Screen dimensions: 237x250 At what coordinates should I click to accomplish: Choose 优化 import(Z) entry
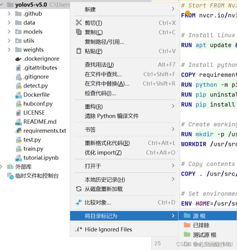(124, 152)
